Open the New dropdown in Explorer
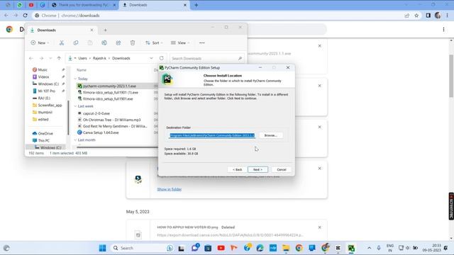Screen dimensions: 454x255 [x=40, y=42]
